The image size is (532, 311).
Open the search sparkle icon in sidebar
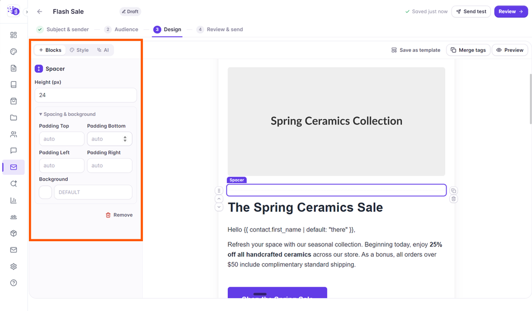click(13, 183)
